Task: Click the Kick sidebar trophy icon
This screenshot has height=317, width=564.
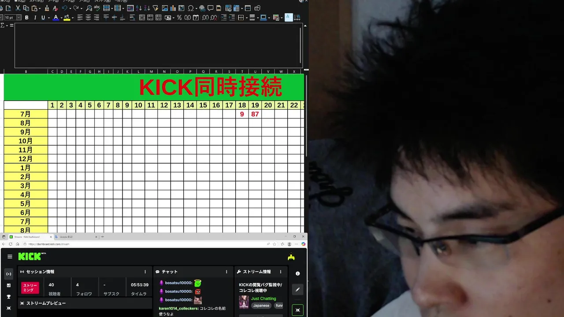Action: click(x=8, y=297)
